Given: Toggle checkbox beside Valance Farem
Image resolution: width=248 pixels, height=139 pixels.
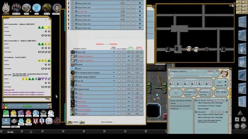Looking at the screenshot, I should point(76,89).
